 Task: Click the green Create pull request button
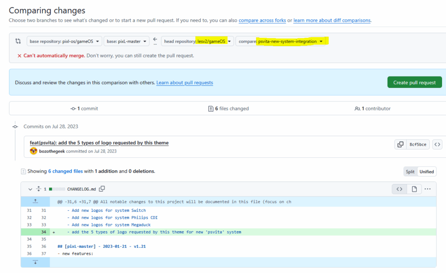[414, 83]
